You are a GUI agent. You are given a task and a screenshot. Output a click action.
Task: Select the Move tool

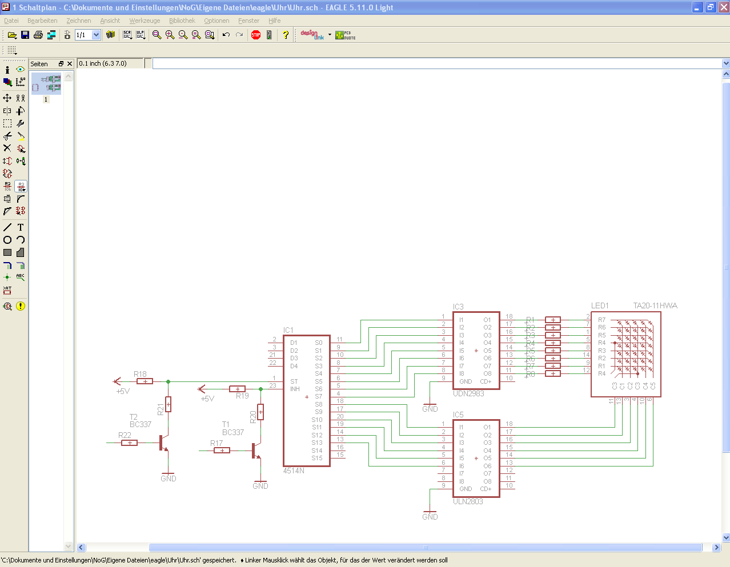tap(7, 98)
